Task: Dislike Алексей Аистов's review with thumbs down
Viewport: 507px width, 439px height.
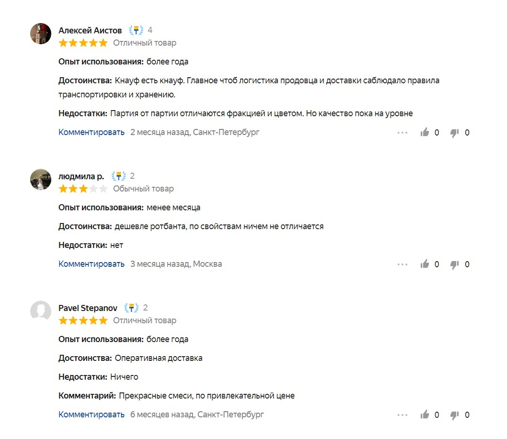Action: pyautogui.click(x=455, y=133)
